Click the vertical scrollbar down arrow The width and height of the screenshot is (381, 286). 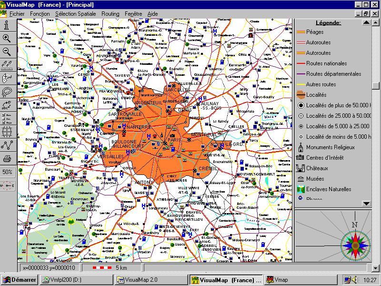[376, 267]
